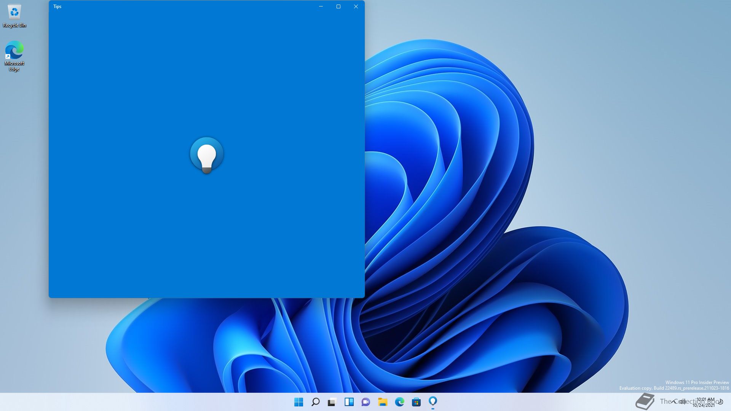Maximize the Tips window
The image size is (731, 411).
[x=338, y=6]
